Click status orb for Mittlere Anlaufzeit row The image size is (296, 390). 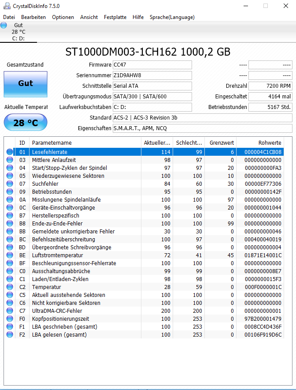(10, 160)
